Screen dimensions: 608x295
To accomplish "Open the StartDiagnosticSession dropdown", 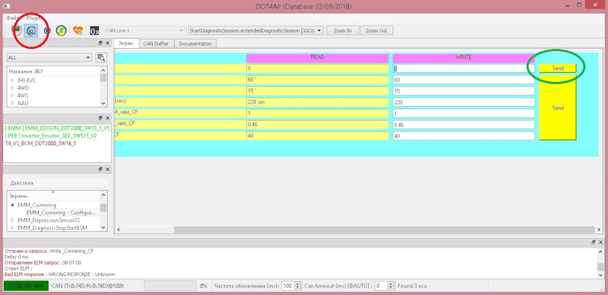I will (x=255, y=30).
